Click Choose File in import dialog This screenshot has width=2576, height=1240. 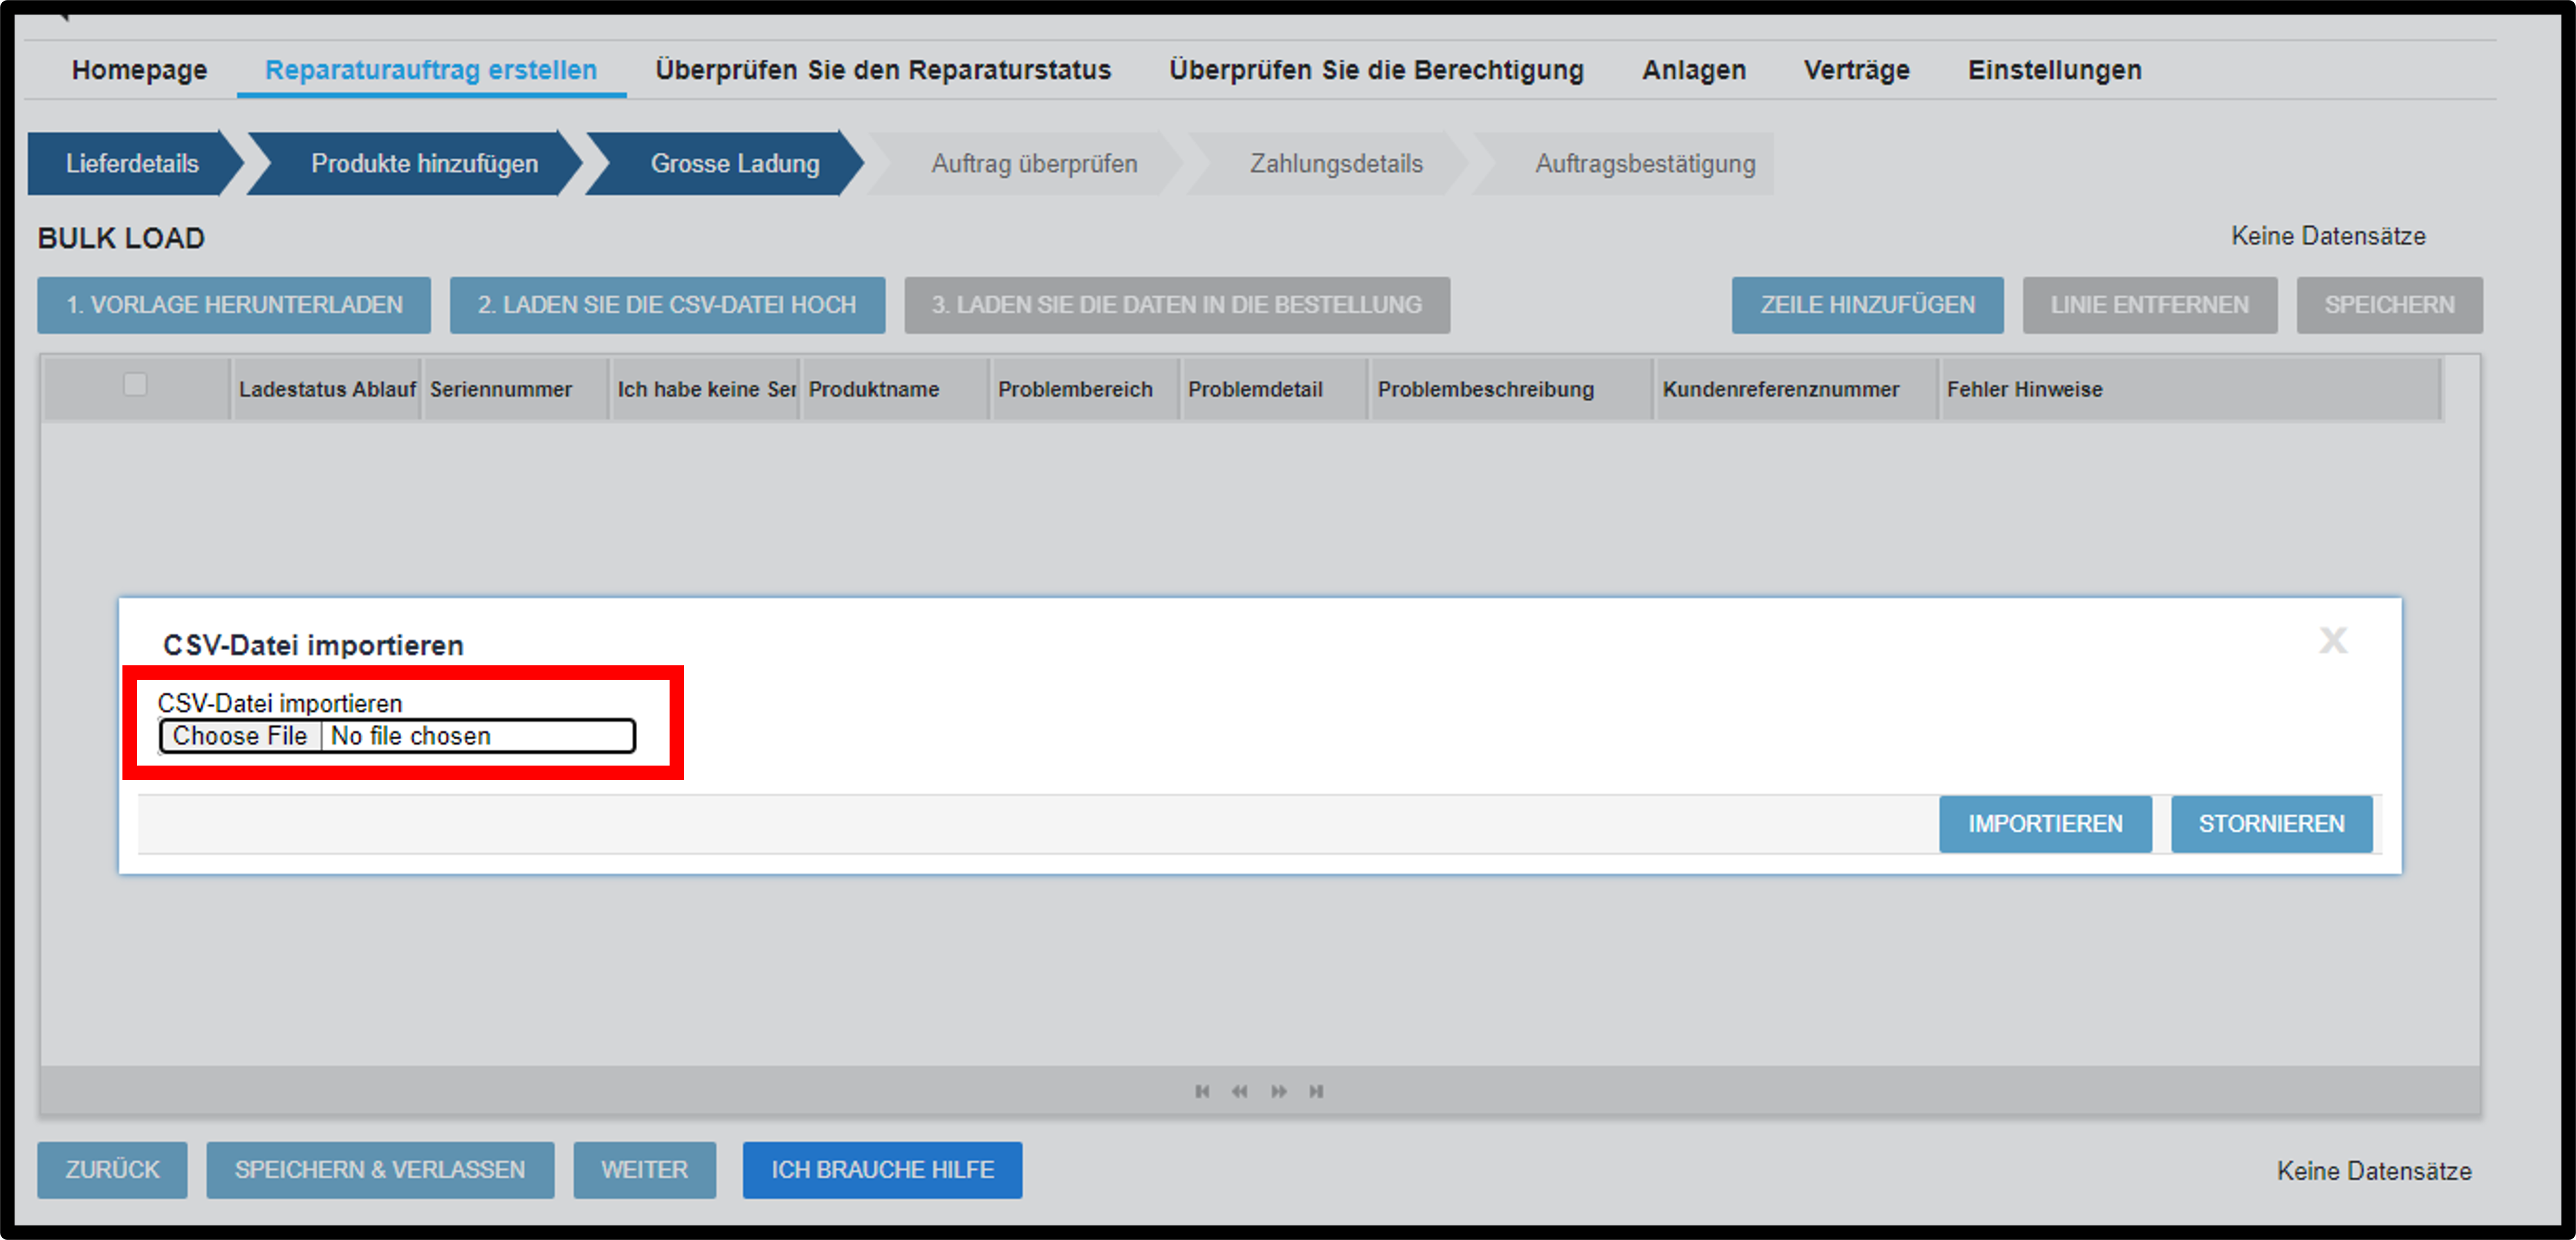[x=240, y=736]
